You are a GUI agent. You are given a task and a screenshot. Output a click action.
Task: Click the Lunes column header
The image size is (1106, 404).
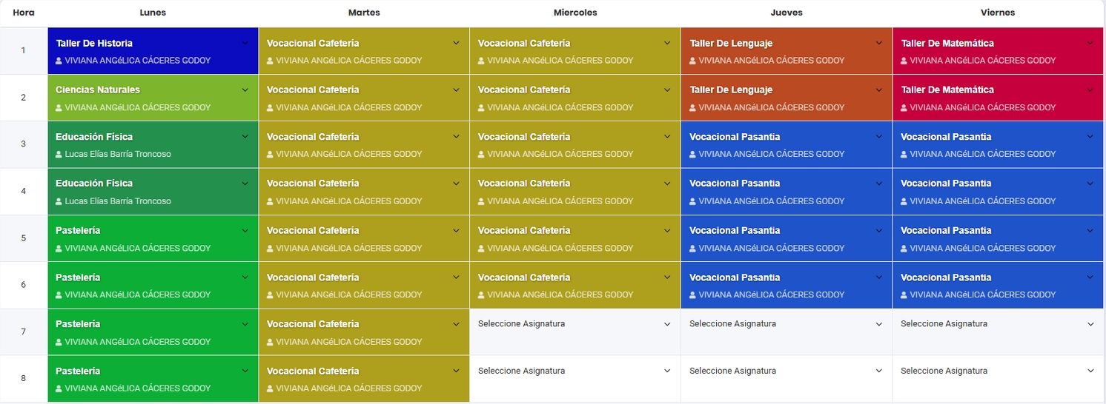153,13
